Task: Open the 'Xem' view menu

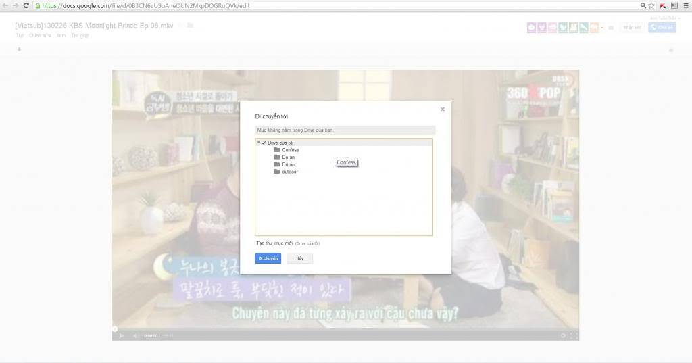Action: pos(61,35)
